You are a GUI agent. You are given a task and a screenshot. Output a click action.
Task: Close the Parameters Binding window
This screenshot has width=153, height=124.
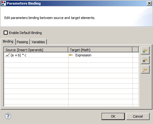[149, 3]
